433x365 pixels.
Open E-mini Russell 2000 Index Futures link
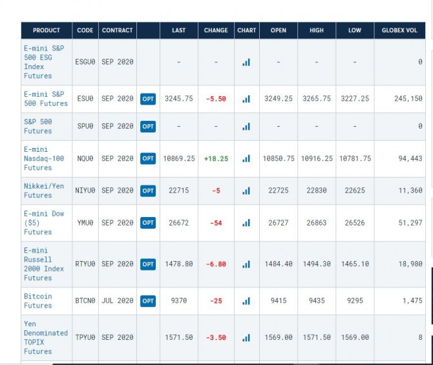pyautogui.click(x=44, y=264)
